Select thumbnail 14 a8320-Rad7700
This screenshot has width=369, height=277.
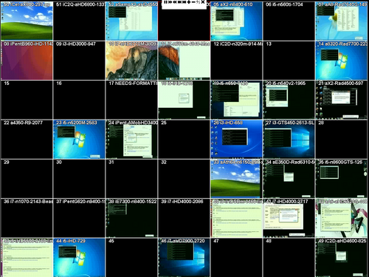341,61
